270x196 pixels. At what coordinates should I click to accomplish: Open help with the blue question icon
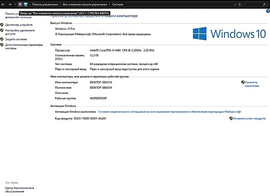(x=268, y=11)
